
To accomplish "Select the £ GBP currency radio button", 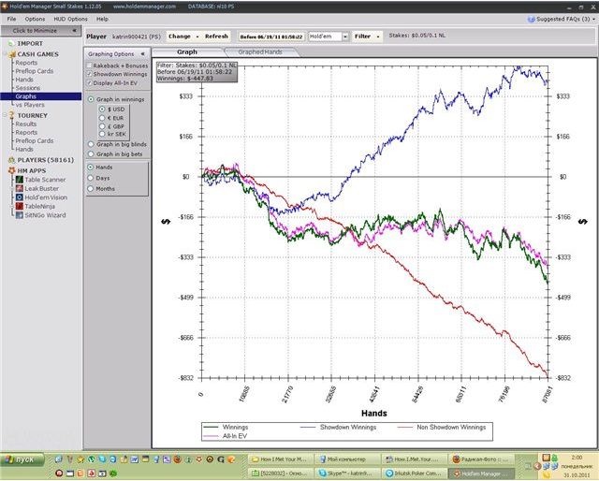I will tap(102, 126).
